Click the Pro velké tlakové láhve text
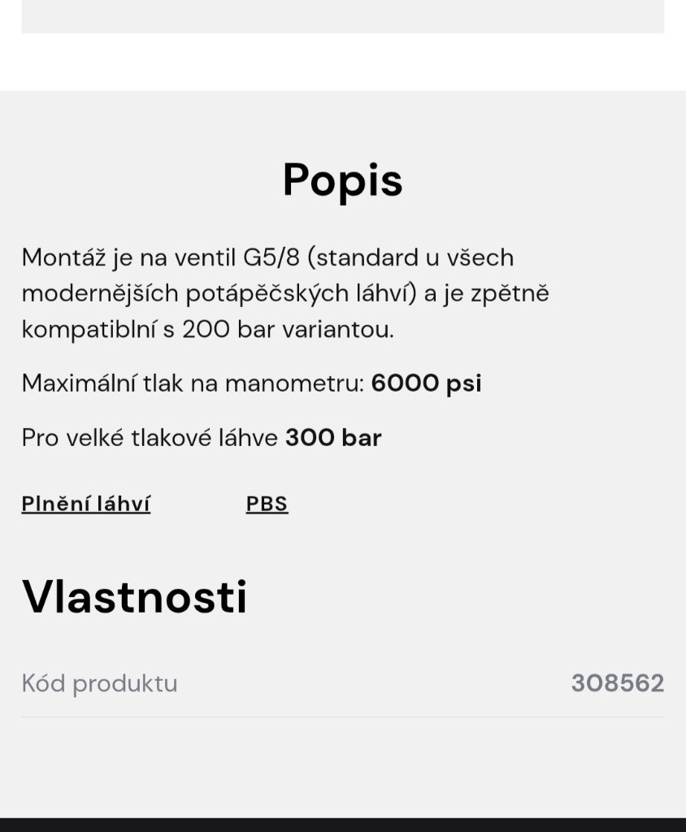The height and width of the screenshot is (832, 686). tap(150, 438)
